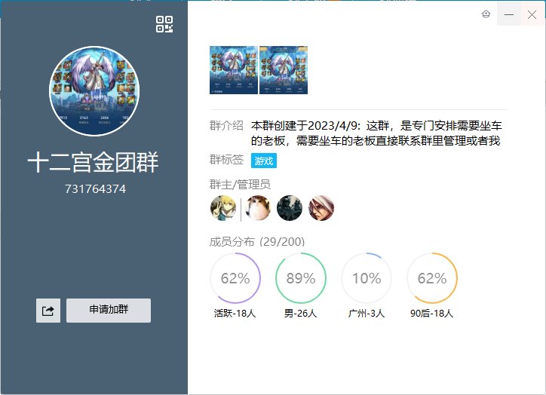This screenshot has width=546, height=395.
Task: Minimize the group profile window
Action: (509, 14)
